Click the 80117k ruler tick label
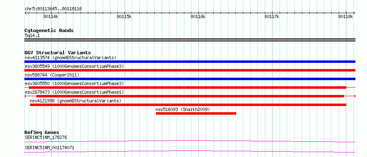Viewport: 367px width, 157px height. [x=272, y=16]
